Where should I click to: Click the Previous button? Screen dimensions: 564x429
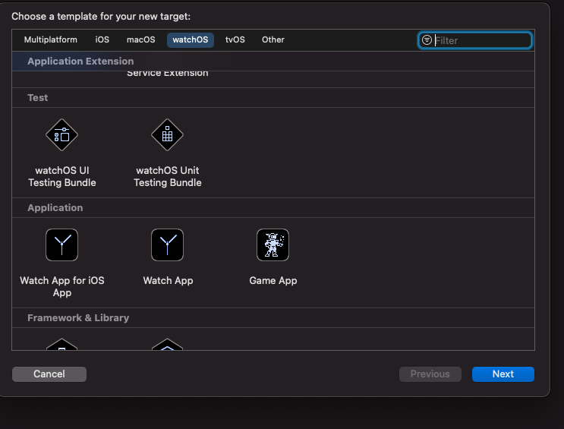click(x=430, y=374)
